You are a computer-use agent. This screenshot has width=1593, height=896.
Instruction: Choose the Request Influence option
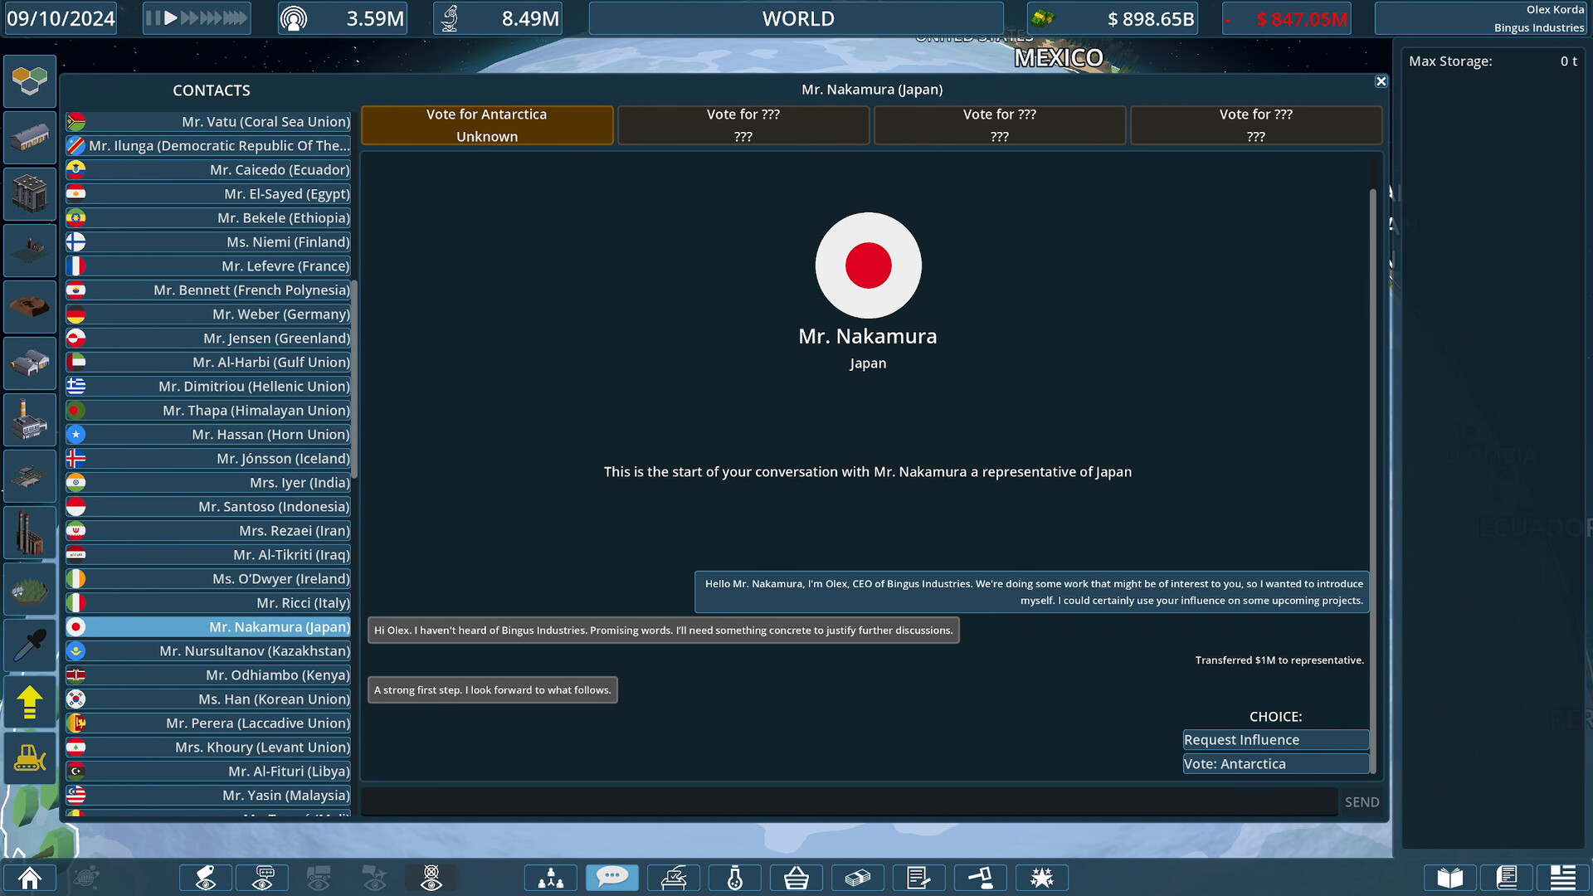click(1275, 739)
